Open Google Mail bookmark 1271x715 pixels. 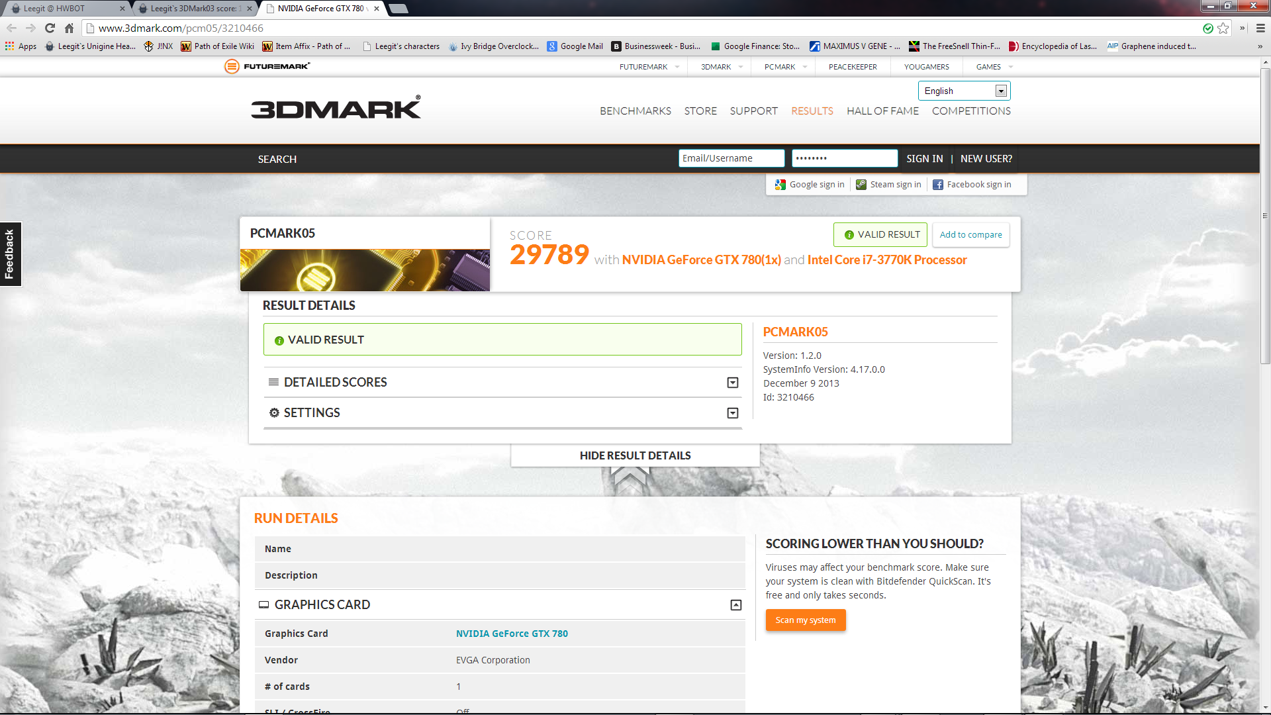[x=575, y=46]
